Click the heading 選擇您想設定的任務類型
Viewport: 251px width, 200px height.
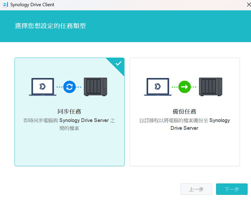point(51,26)
